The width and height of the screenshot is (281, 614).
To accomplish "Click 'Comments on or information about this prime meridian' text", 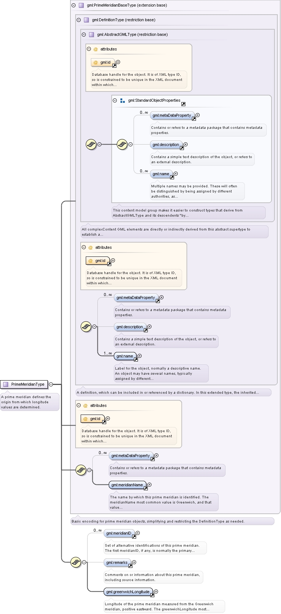I will 153,577.
